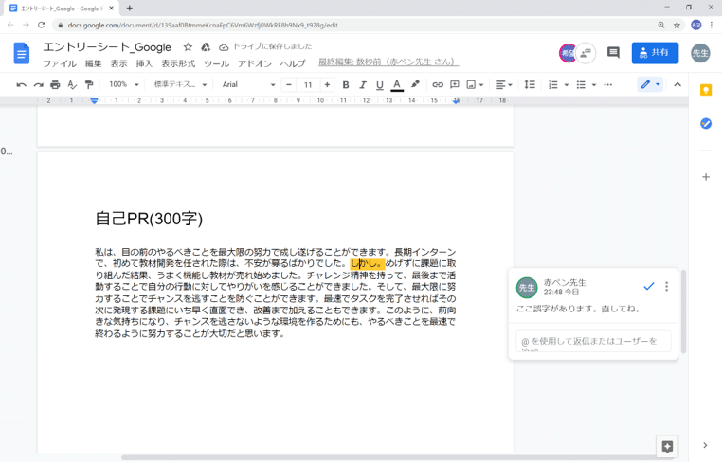Open the chat with collaborators icon
Viewport: 722px width, 462px height.
click(x=586, y=53)
